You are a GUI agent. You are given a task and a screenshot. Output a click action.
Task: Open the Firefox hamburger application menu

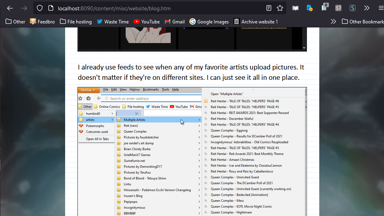pos(380,8)
